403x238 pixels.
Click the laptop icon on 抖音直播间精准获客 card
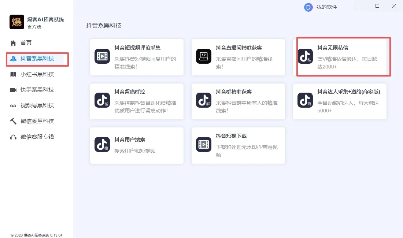click(x=204, y=56)
